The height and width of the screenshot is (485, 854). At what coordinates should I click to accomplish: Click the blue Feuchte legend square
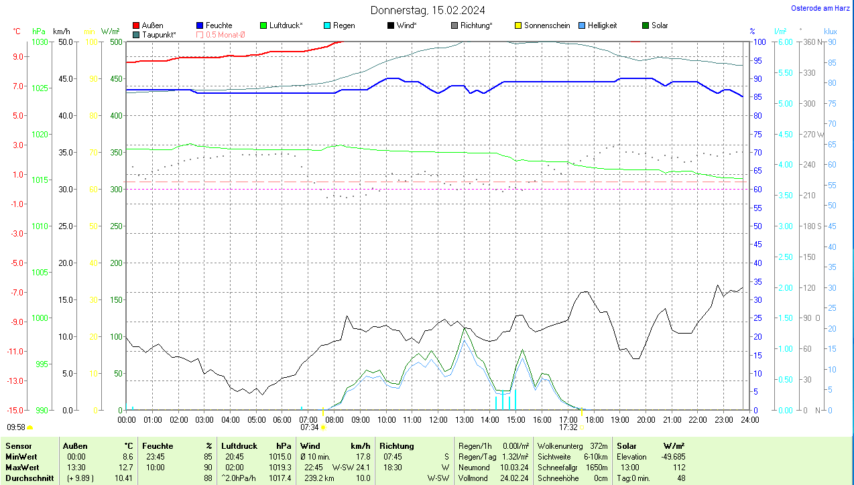pos(200,25)
